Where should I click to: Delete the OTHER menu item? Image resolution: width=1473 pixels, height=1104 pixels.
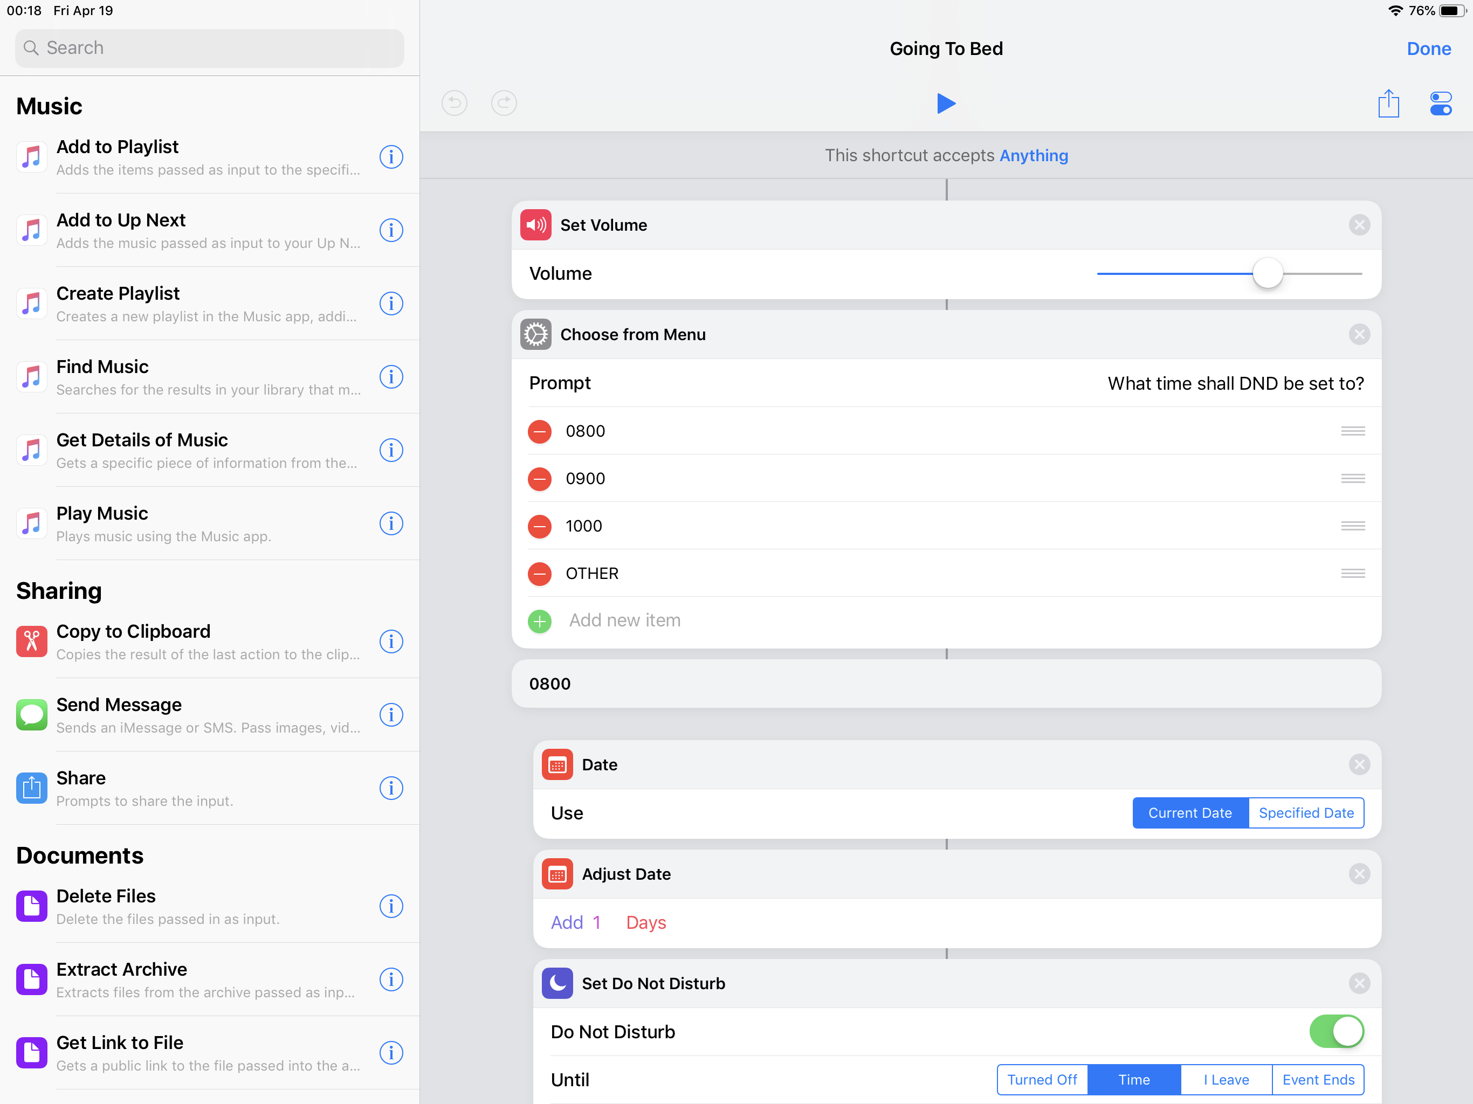[x=539, y=574]
